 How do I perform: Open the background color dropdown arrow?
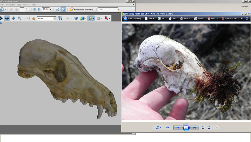(x=101, y=18)
